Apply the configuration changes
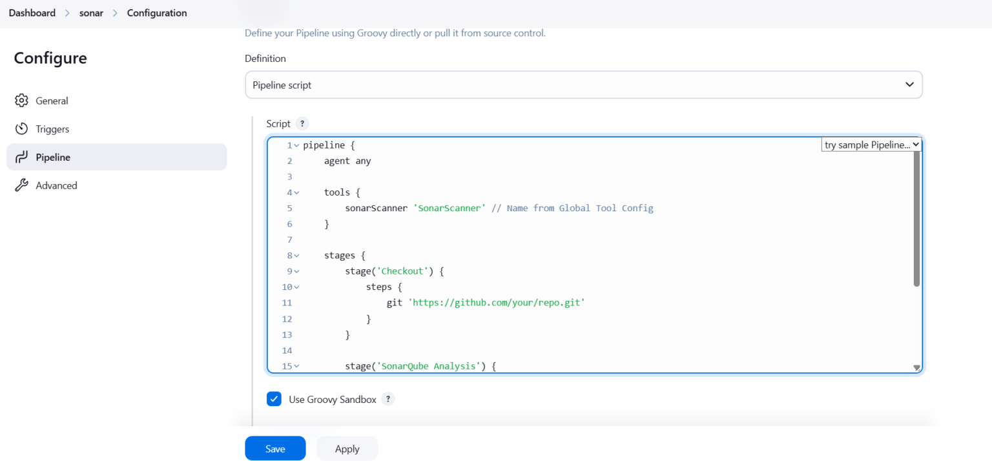Screen dimensions: 992x461 pyautogui.click(x=347, y=448)
